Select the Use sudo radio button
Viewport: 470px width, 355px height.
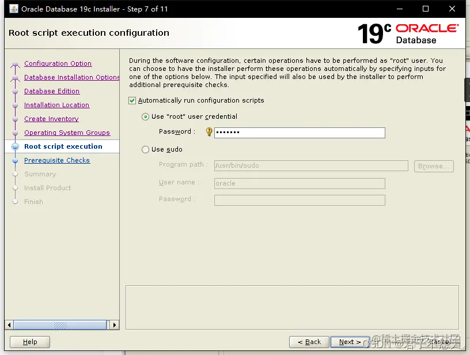(x=145, y=149)
